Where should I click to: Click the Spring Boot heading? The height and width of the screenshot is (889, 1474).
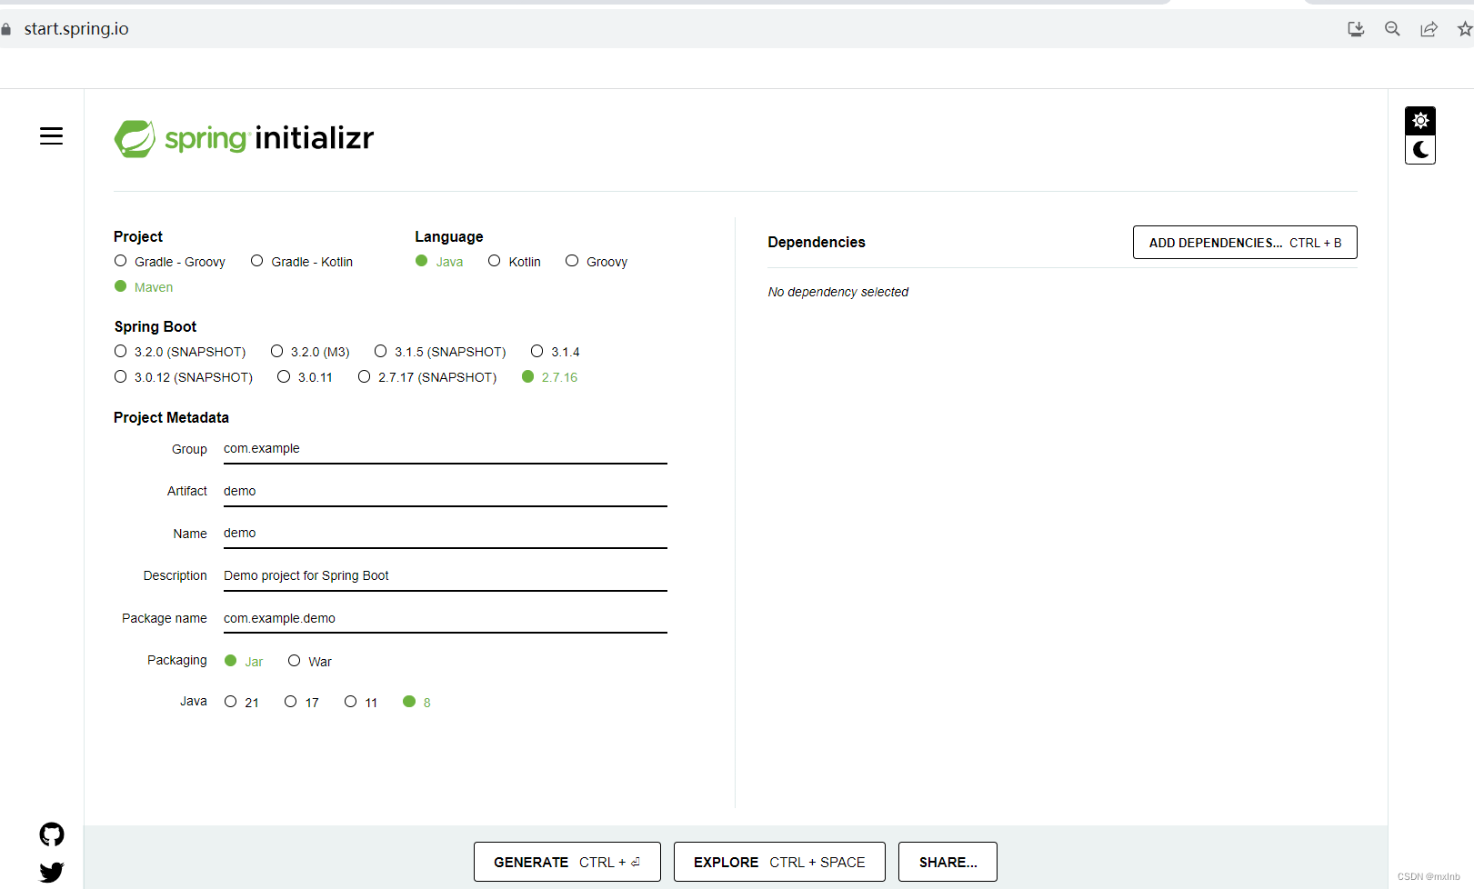tap(155, 326)
